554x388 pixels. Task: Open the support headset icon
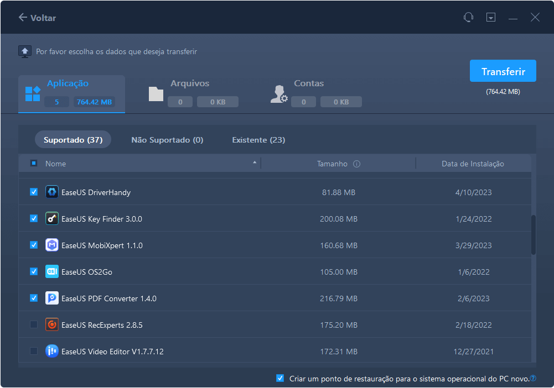[469, 17]
